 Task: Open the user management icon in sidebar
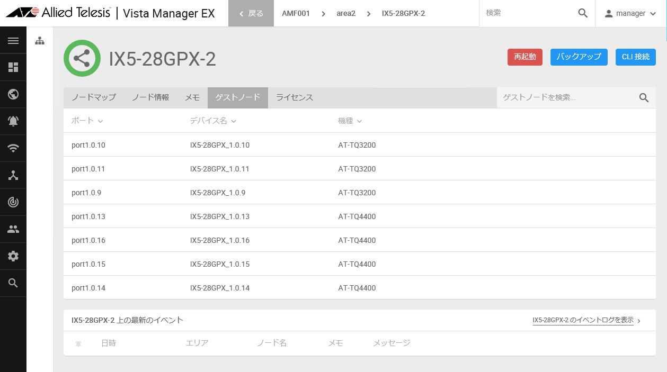[x=13, y=229]
